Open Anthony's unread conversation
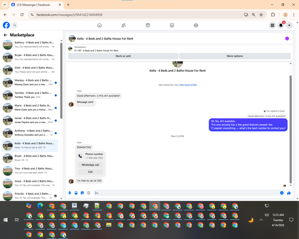 pyautogui.click(x=30, y=133)
